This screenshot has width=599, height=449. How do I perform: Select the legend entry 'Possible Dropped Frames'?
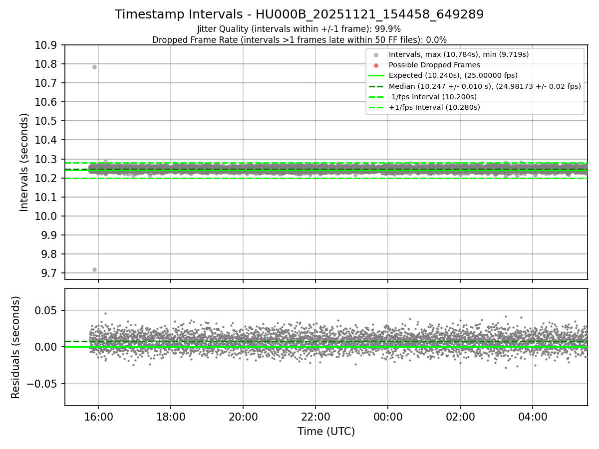tap(434, 65)
